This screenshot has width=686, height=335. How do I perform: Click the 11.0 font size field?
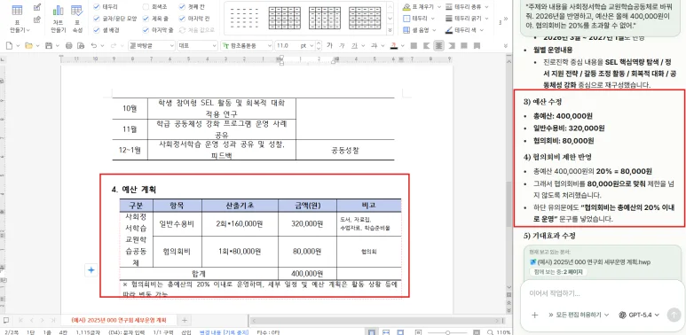[286, 45]
